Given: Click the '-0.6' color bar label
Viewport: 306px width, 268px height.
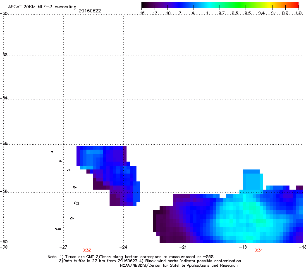Looking at the screenshot, I should tap(233, 13).
